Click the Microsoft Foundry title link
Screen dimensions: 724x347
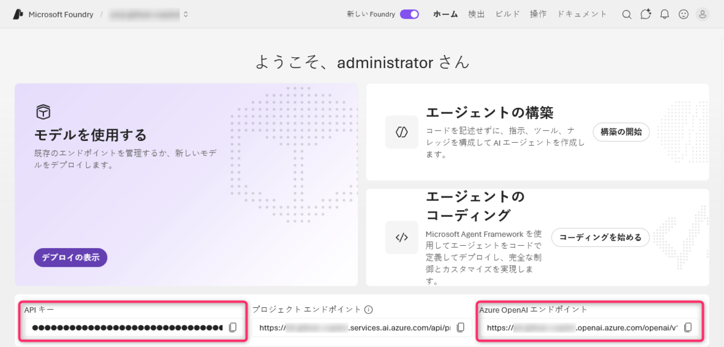pyautogui.click(x=61, y=14)
